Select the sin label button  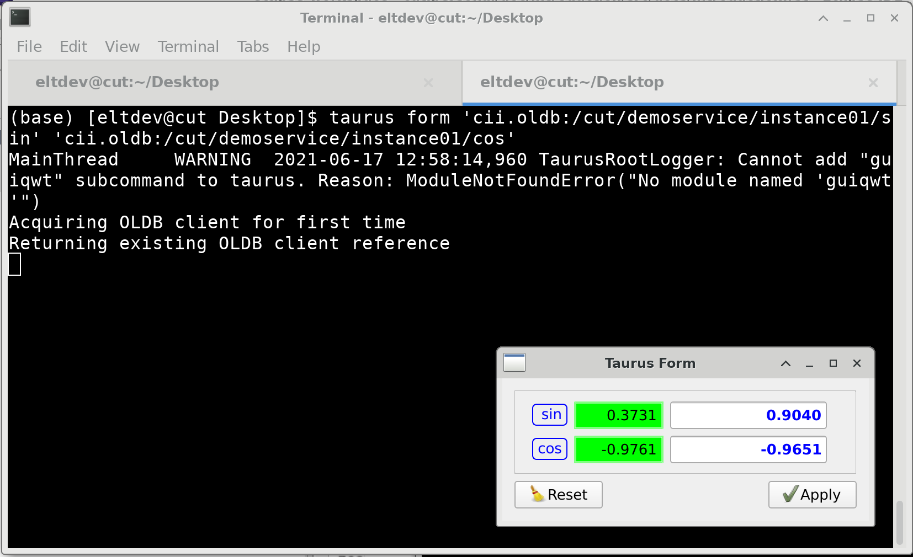[549, 415]
